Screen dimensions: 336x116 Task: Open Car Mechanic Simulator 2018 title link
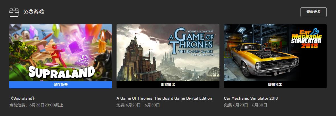[x=251, y=98]
